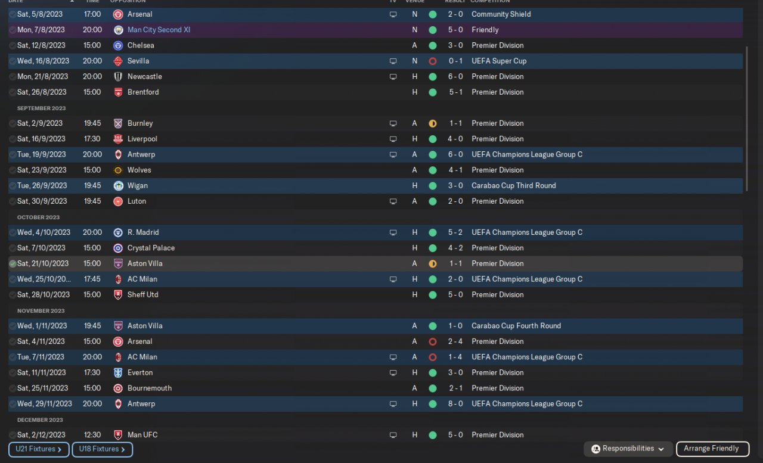The height and width of the screenshot is (463, 763).
Task: Click the Sevilla club crest icon
Action: pos(118,61)
